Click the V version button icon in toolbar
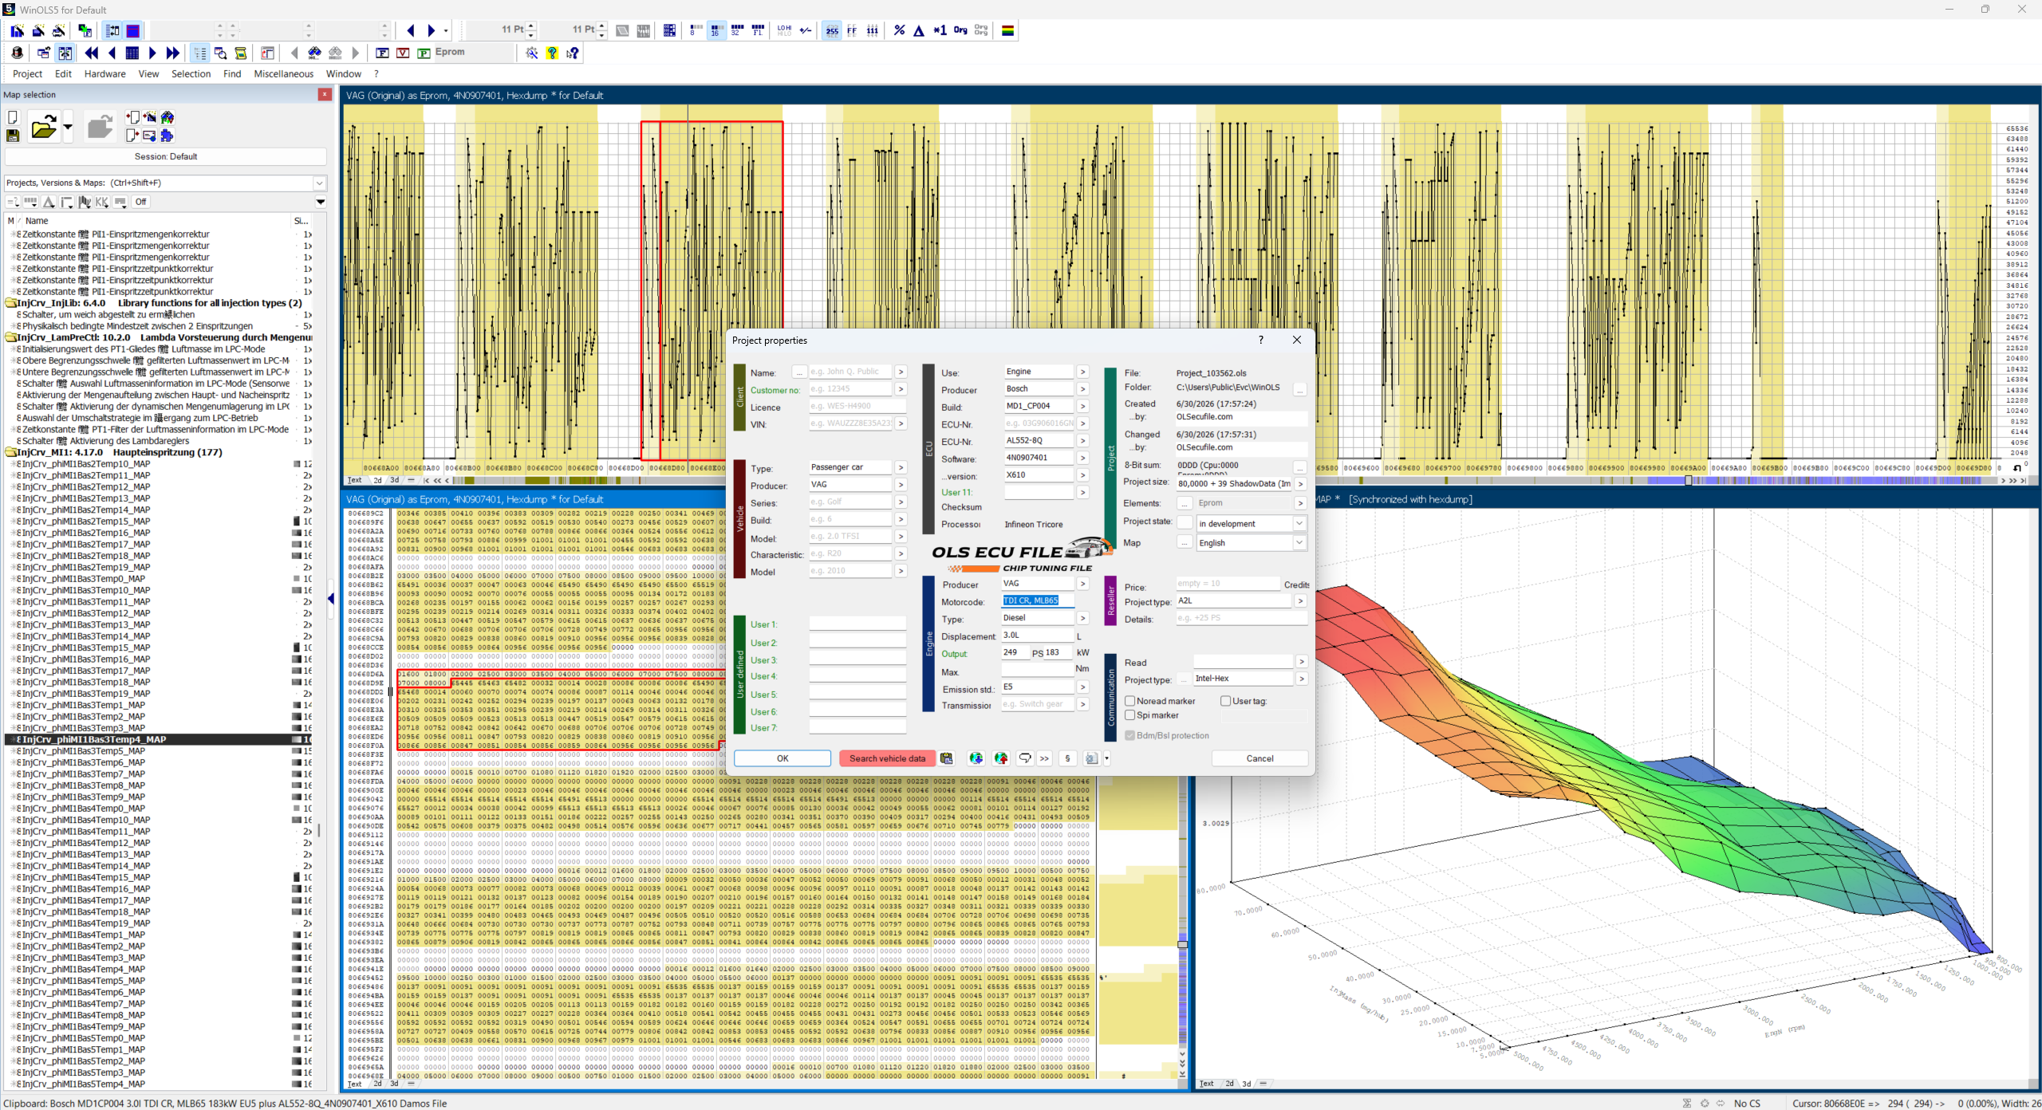The image size is (2042, 1110). (403, 53)
